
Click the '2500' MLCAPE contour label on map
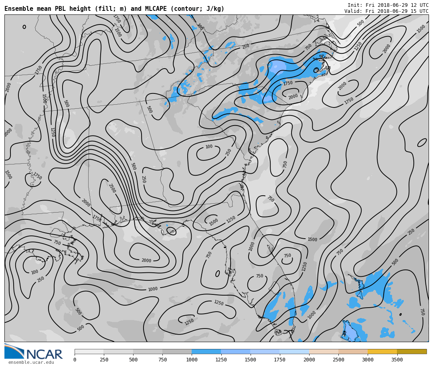tap(112, 188)
